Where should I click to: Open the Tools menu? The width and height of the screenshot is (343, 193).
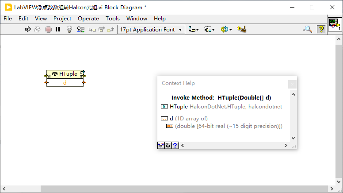click(x=113, y=19)
